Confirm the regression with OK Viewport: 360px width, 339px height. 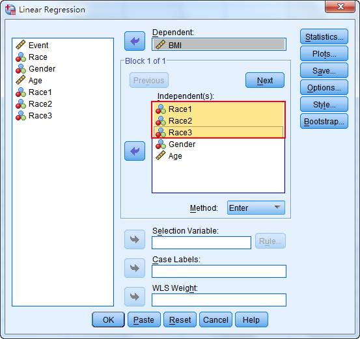click(x=108, y=319)
